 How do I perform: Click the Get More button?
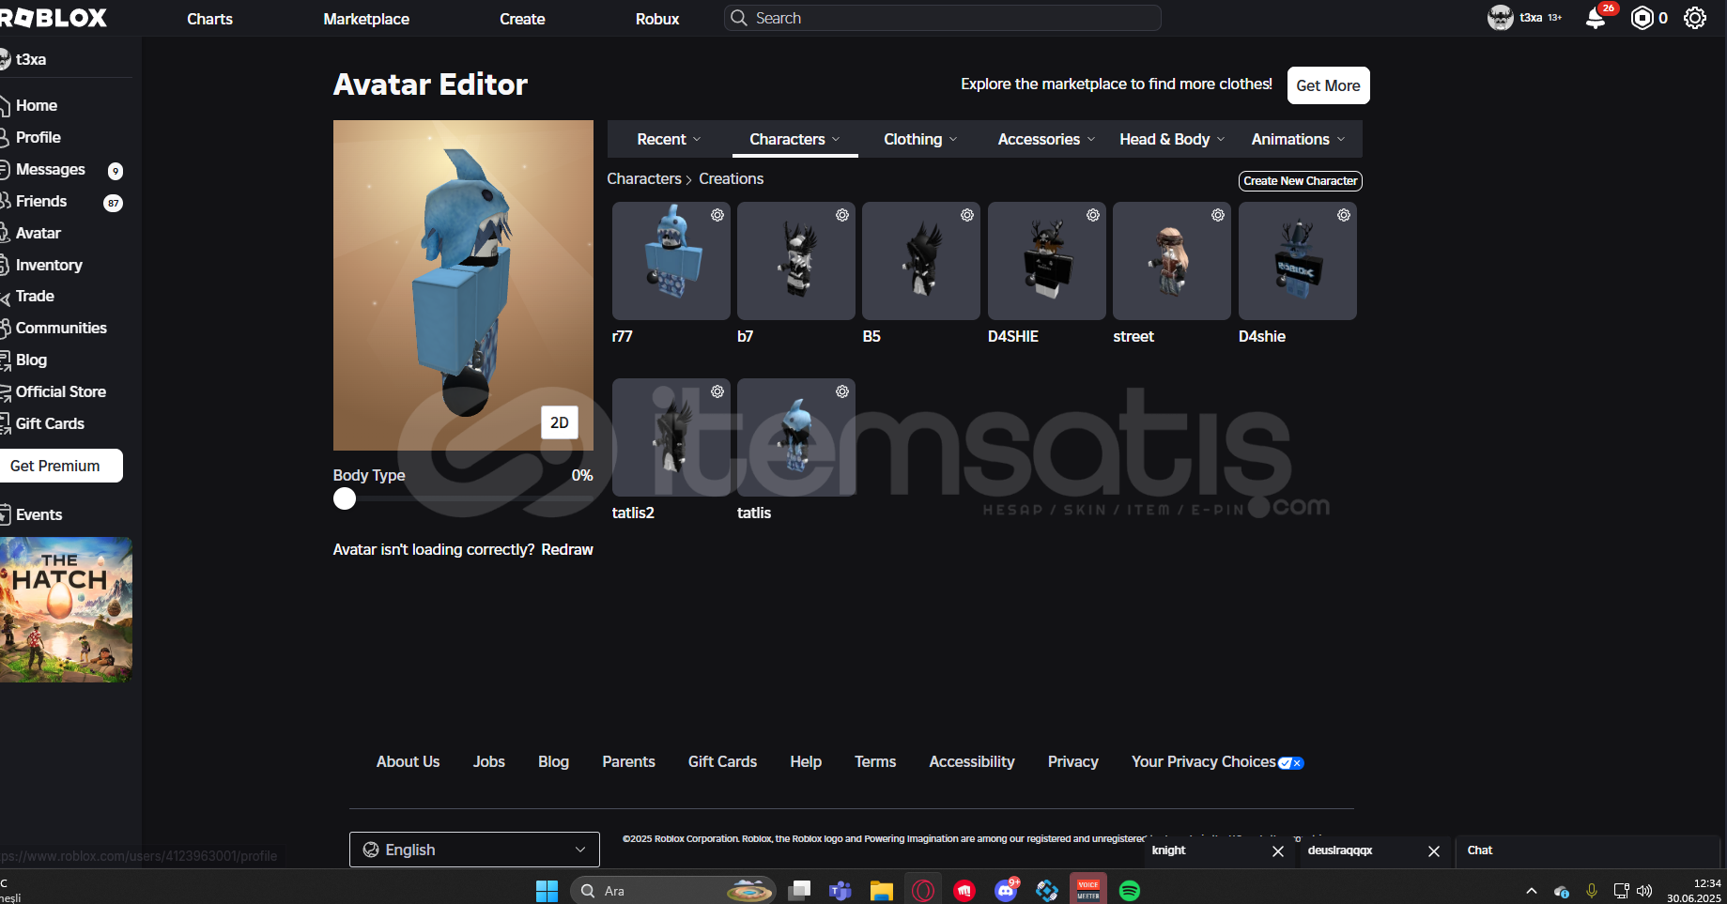(1328, 85)
